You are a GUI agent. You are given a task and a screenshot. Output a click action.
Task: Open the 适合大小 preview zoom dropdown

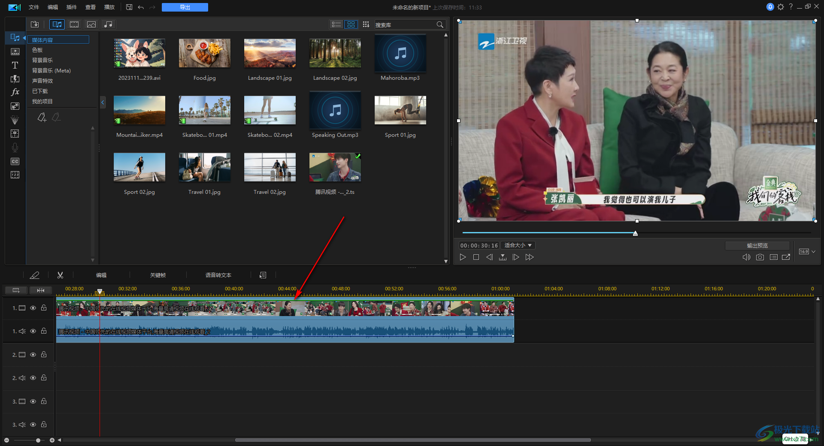point(518,245)
